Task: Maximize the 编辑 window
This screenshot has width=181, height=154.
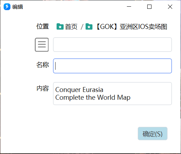Action: click(x=149, y=7)
